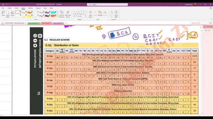Expand page to full page view
The image size is (213, 119).
point(201,27)
